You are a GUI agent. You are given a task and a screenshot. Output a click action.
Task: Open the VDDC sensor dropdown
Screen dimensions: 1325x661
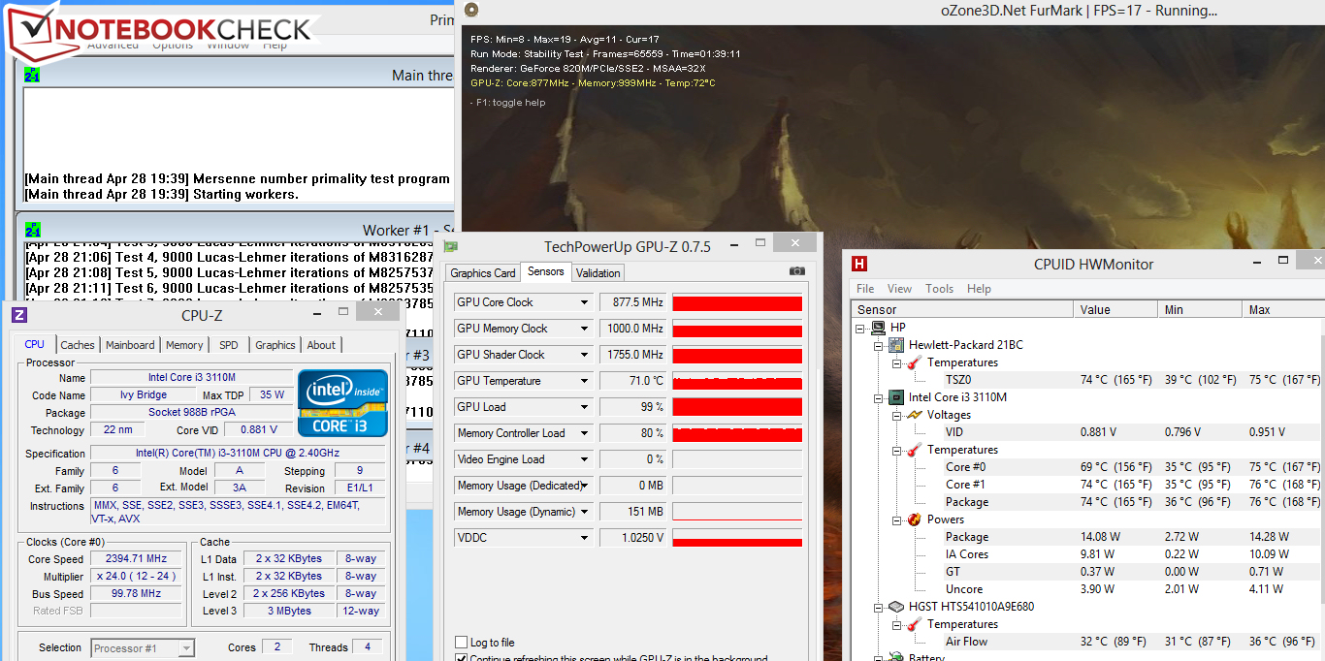pyautogui.click(x=584, y=538)
